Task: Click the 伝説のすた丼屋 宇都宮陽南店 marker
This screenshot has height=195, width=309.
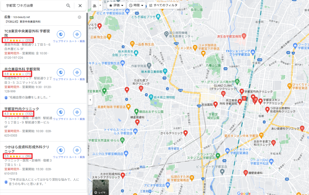Action: point(192,178)
